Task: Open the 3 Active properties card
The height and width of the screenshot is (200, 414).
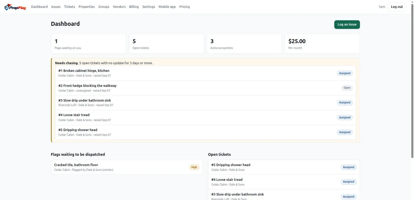Action: (x=244, y=44)
